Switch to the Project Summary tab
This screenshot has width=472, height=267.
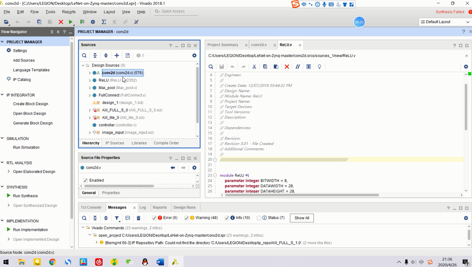coord(223,45)
